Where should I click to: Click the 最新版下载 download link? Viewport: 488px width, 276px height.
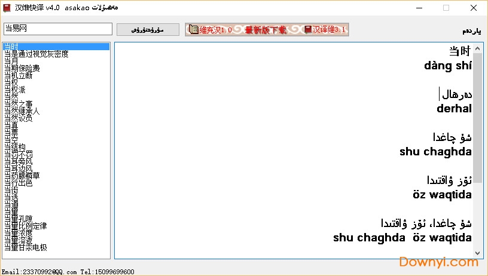pyautogui.click(x=266, y=29)
